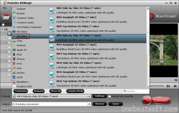
Task: Click the MKV Side-by-Side 3D format icon
Action: [x=52, y=11]
